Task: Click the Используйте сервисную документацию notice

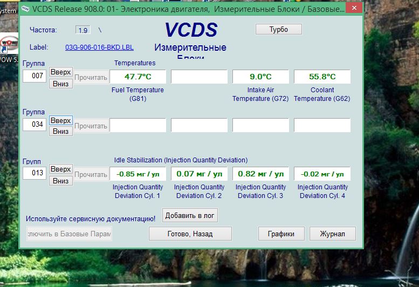Action: click(x=91, y=218)
